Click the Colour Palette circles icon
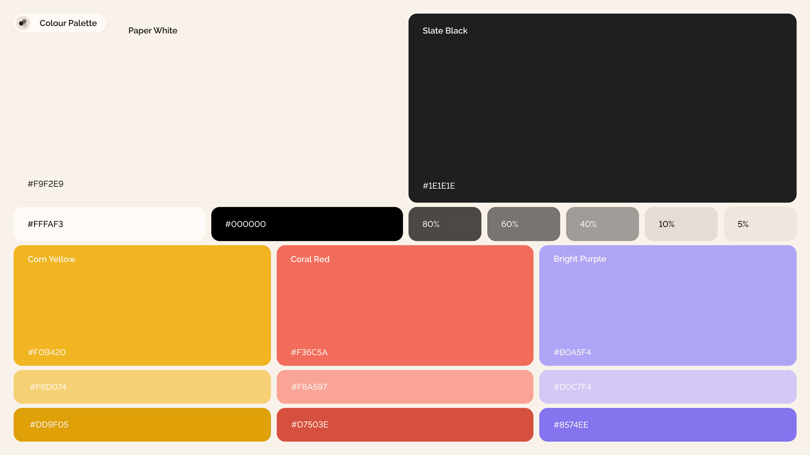This screenshot has height=455, width=810. 23,23
